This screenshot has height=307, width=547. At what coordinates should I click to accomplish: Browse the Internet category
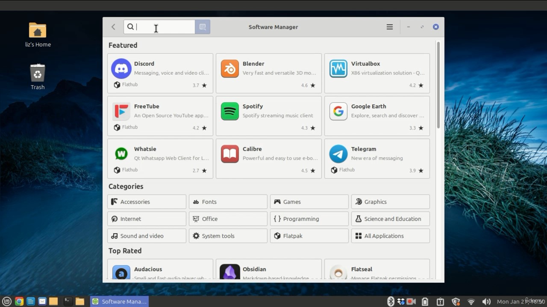(x=147, y=219)
